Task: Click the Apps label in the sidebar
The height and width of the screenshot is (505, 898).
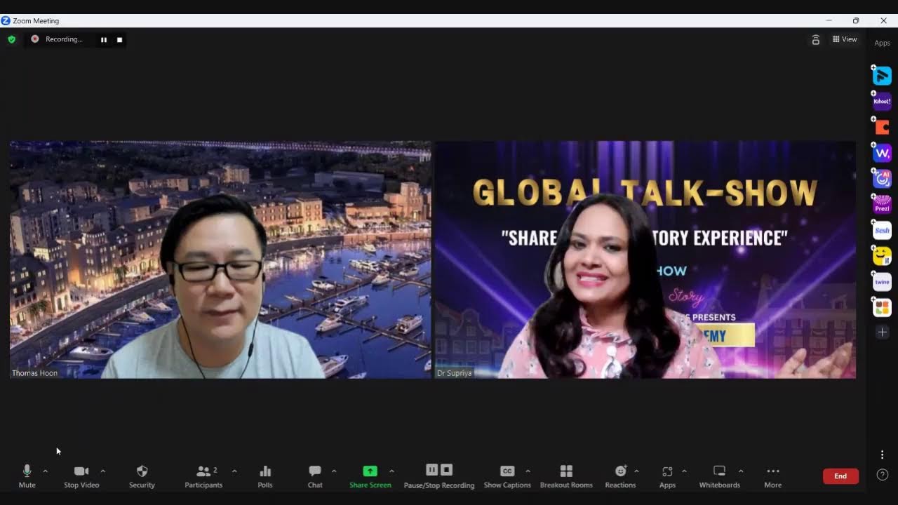Action: [882, 43]
